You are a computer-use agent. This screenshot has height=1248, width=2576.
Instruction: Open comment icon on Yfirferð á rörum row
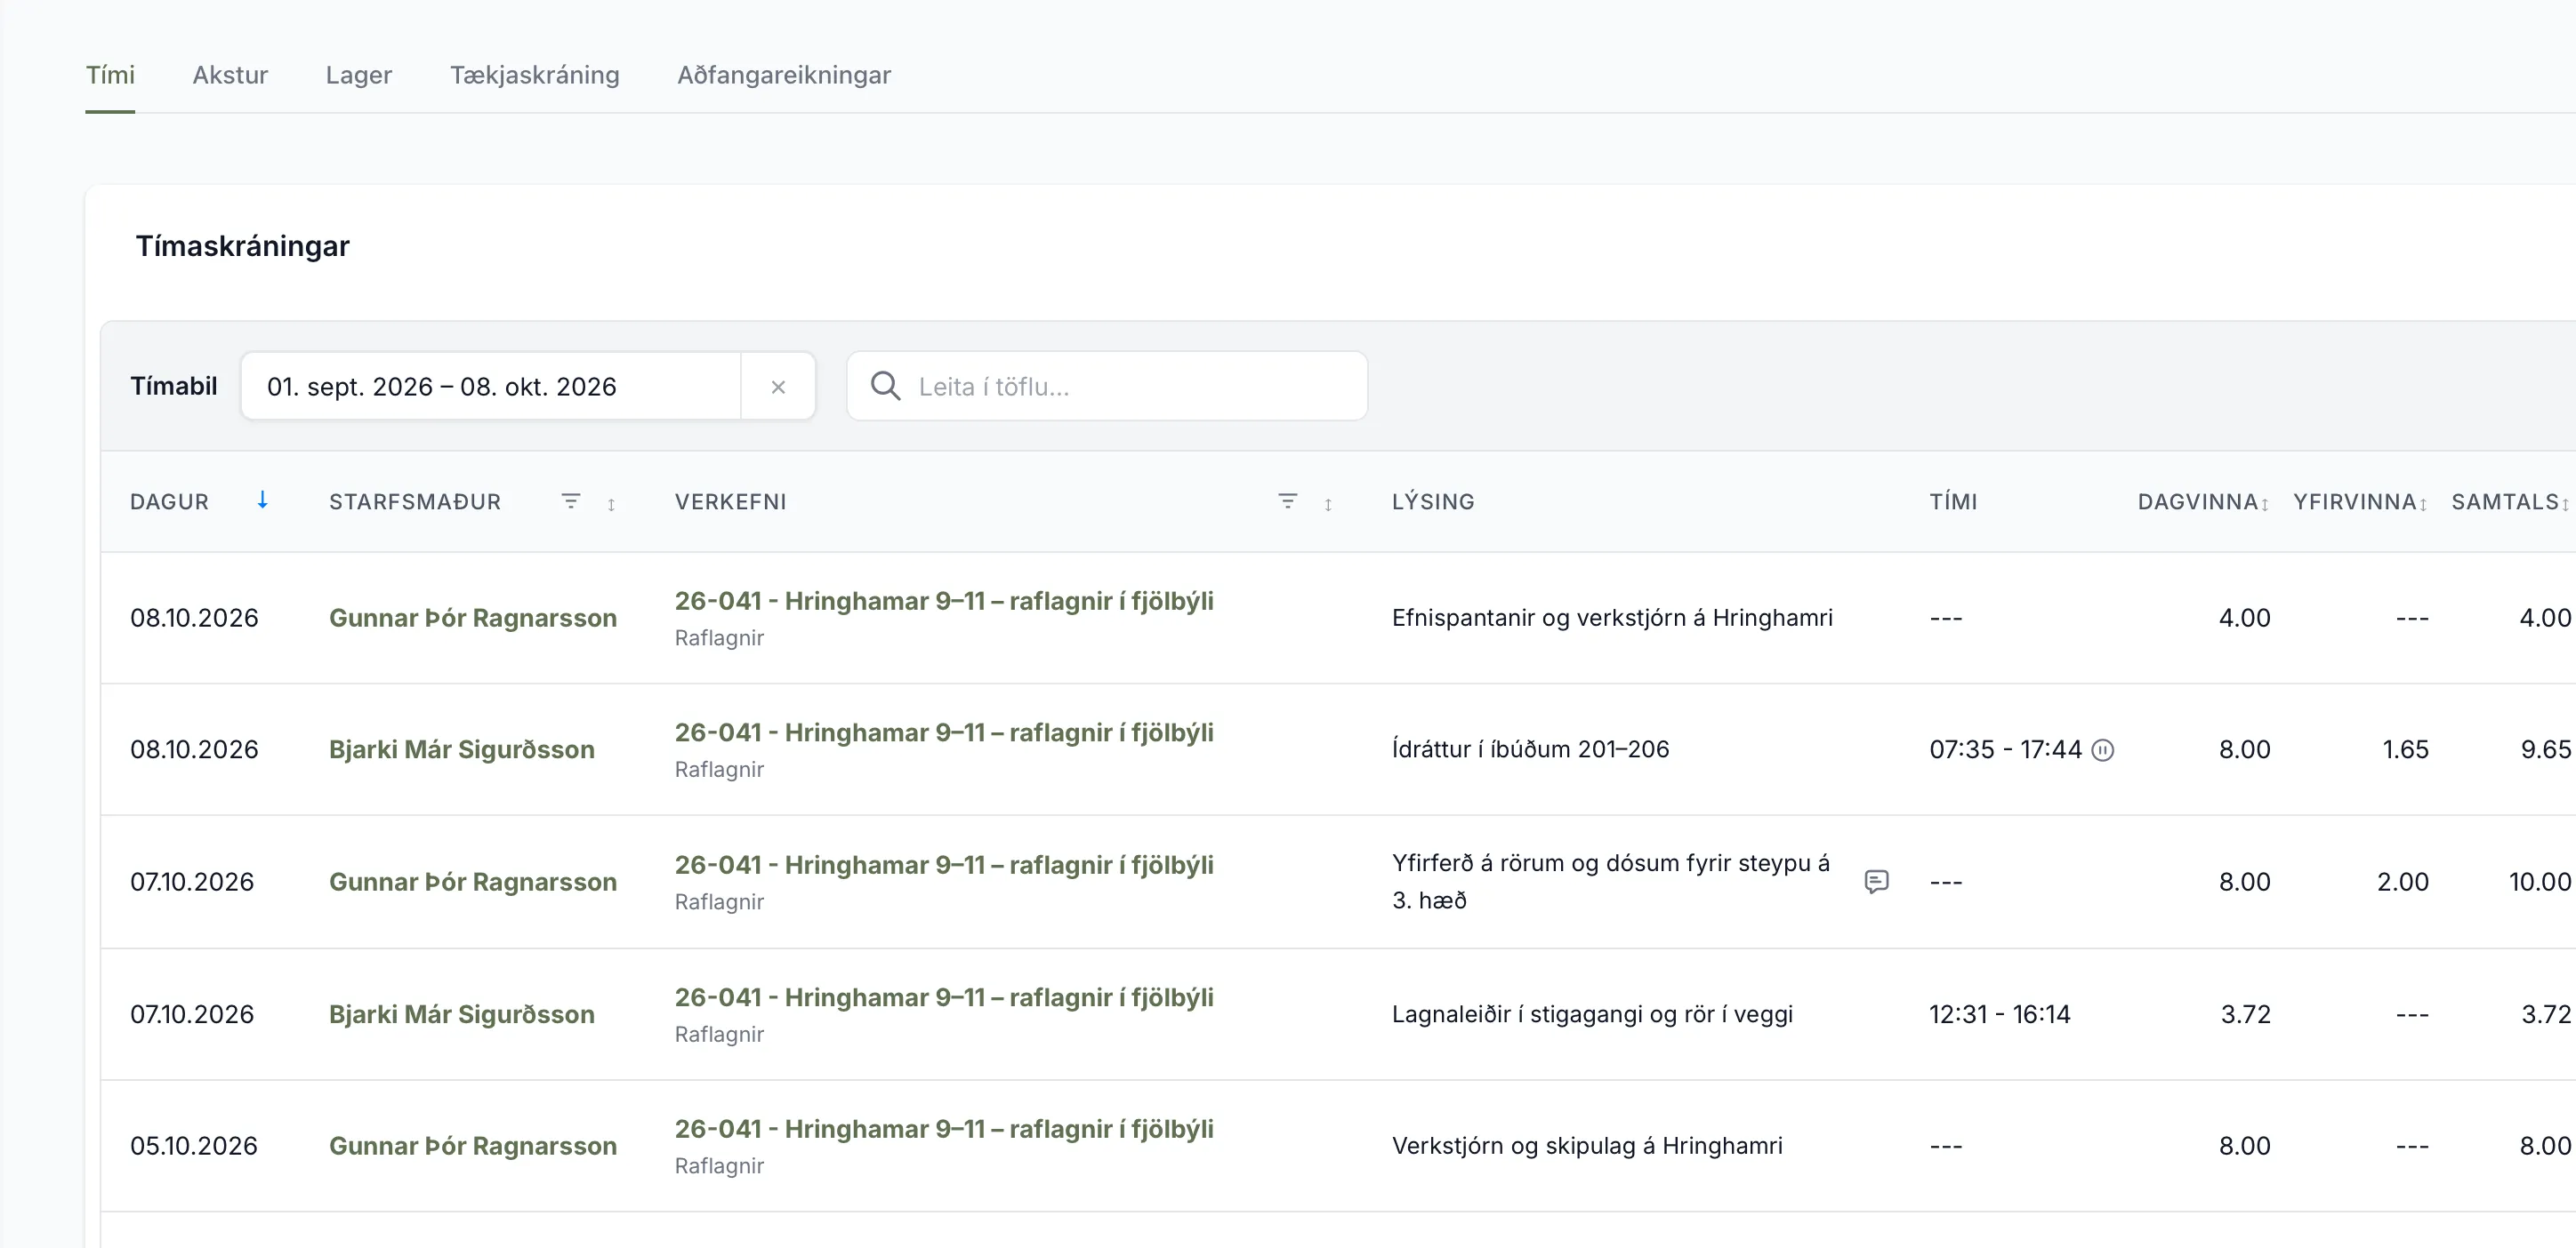point(1876,881)
